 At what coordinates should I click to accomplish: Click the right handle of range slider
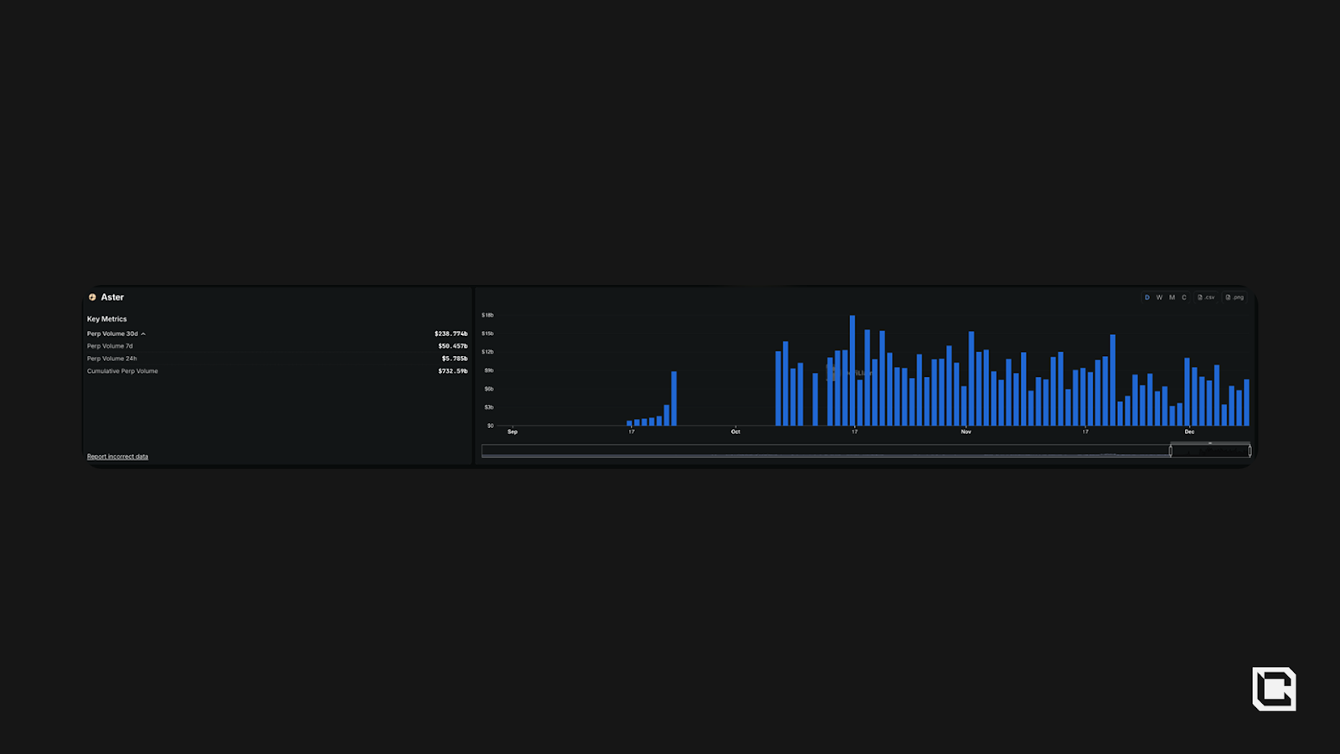click(1250, 451)
